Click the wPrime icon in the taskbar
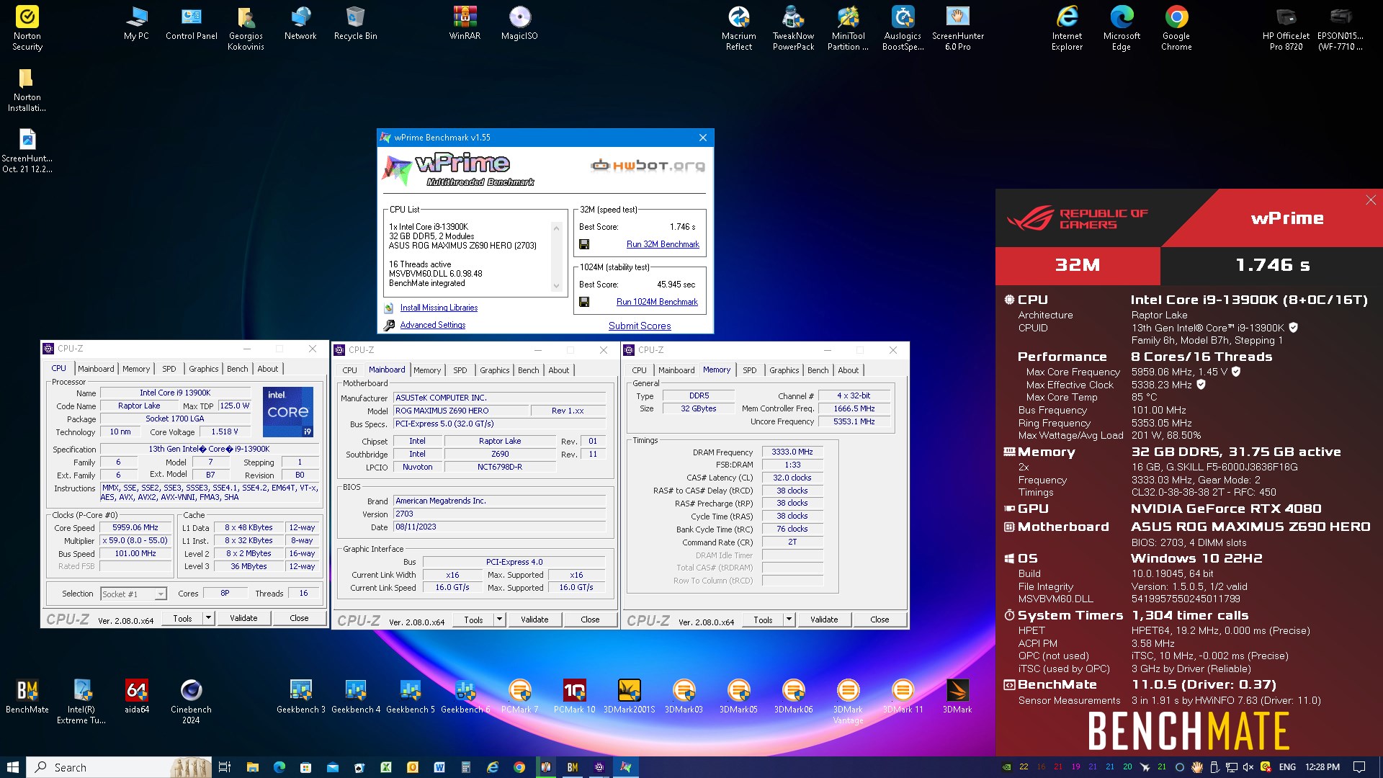1383x778 pixels. point(626,767)
